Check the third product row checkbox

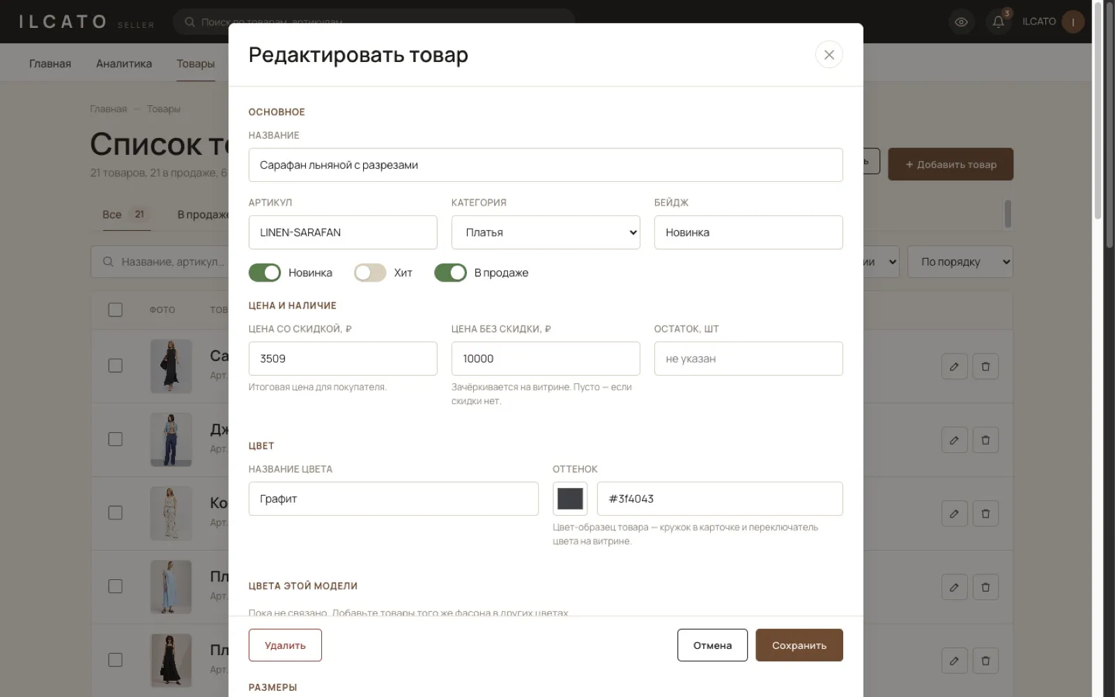coord(116,513)
